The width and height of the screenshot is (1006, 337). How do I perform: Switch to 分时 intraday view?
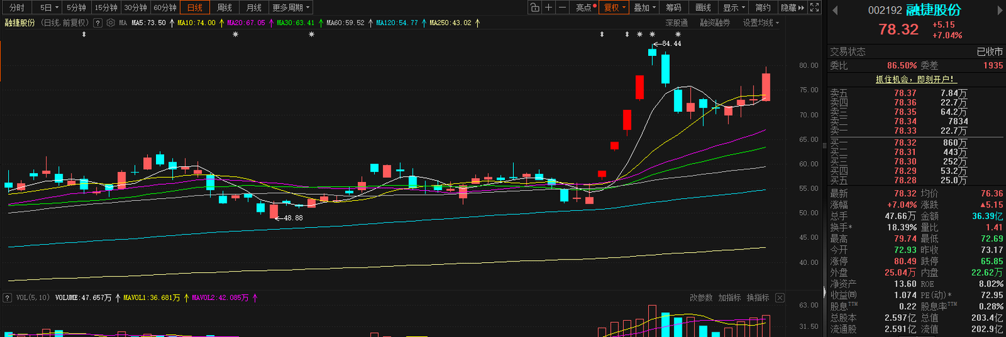16,8
